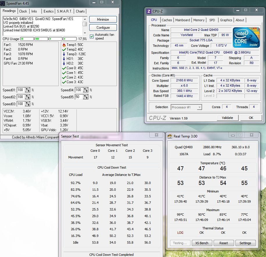Click the 99°C maximum temperature in Real Temp
266x257 pixels.
coord(180,215)
